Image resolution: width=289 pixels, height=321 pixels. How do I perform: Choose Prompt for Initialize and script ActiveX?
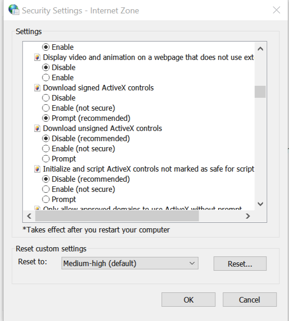point(46,199)
